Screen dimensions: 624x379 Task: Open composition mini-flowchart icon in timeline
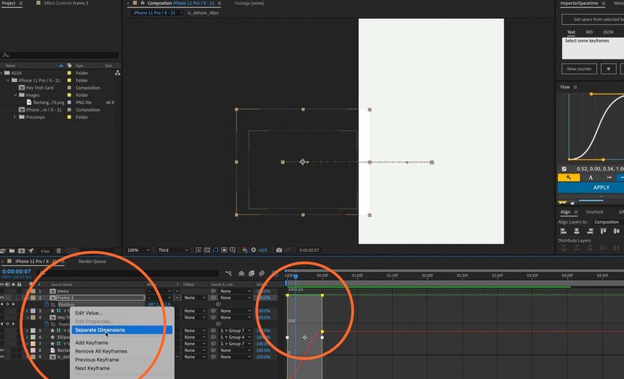[x=228, y=273]
